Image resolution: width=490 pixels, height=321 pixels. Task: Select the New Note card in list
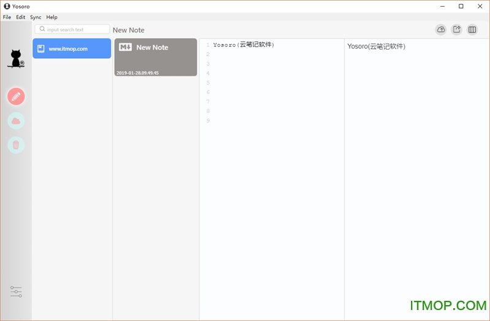[x=156, y=57]
